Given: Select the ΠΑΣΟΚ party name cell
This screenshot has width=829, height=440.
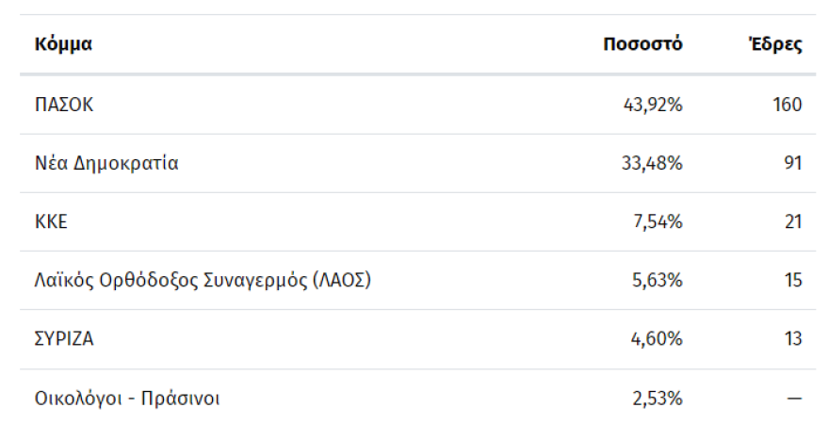Looking at the screenshot, I should coord(64,105).
